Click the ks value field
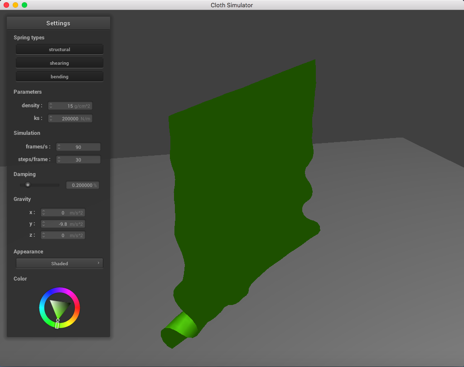464x367 pixels. coord(70,119)
